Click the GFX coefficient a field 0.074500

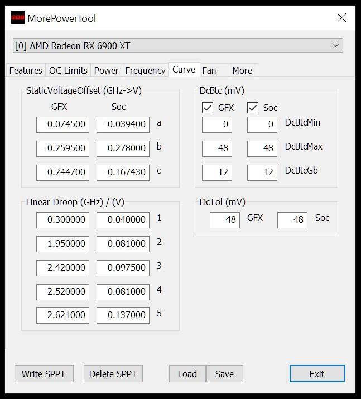(62, 124)
